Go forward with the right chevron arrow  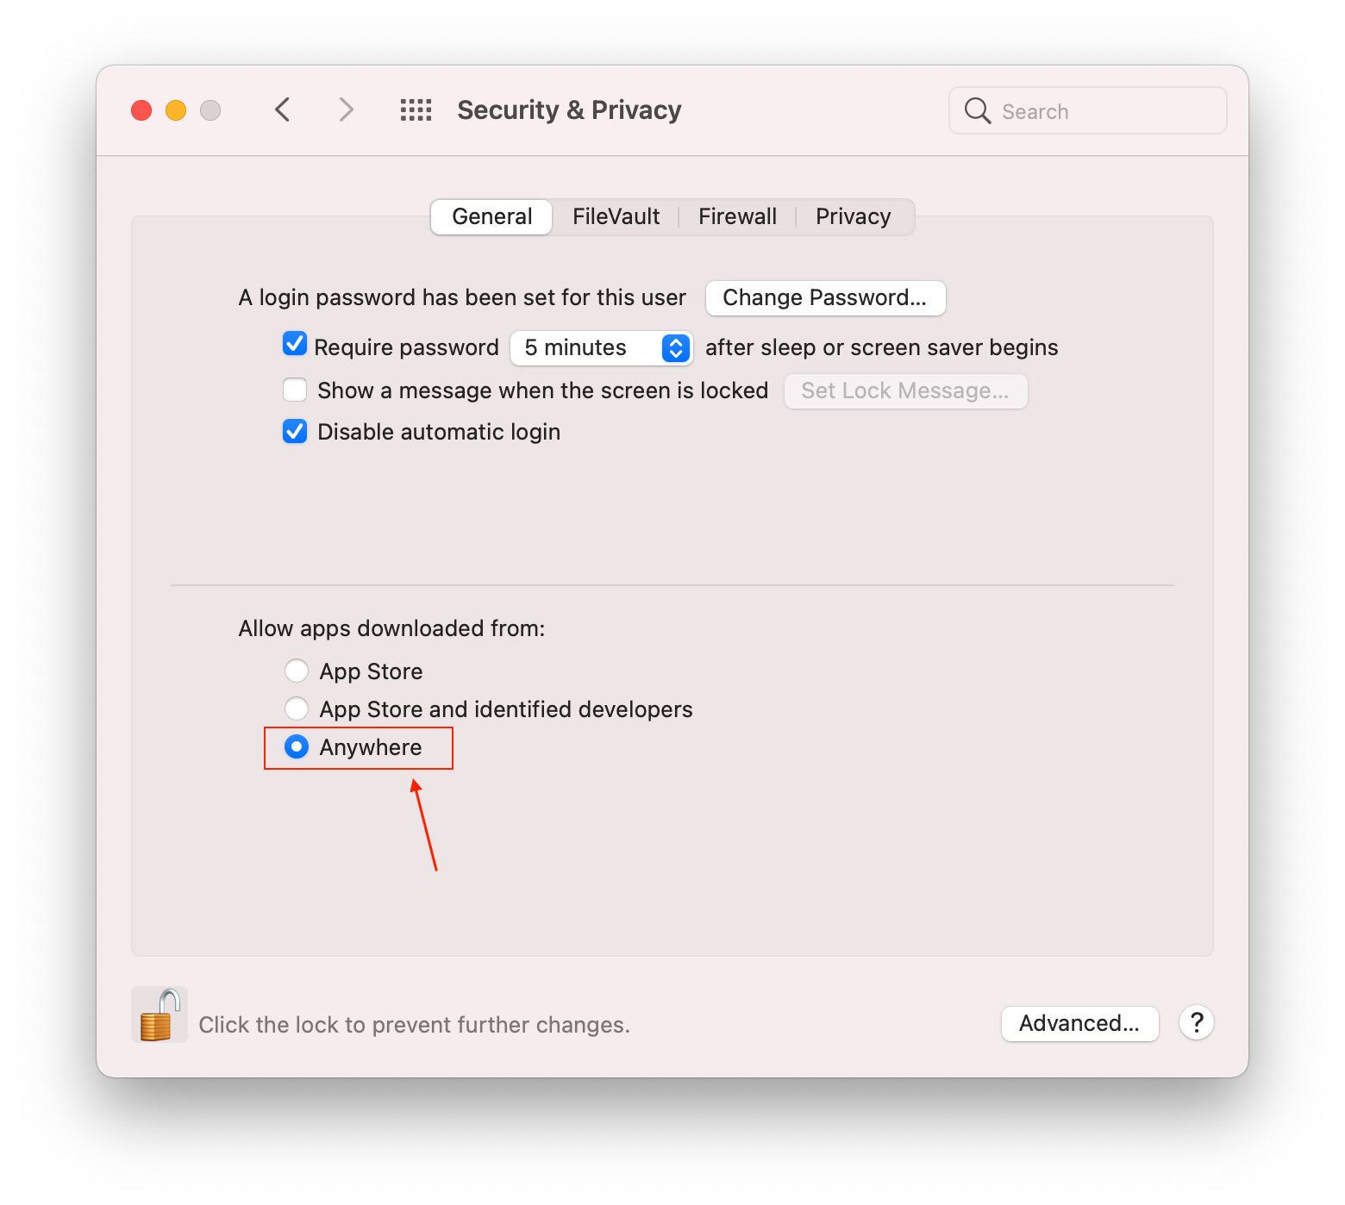pos(346,109)
